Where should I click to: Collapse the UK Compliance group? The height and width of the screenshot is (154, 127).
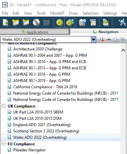coord(4,106)
